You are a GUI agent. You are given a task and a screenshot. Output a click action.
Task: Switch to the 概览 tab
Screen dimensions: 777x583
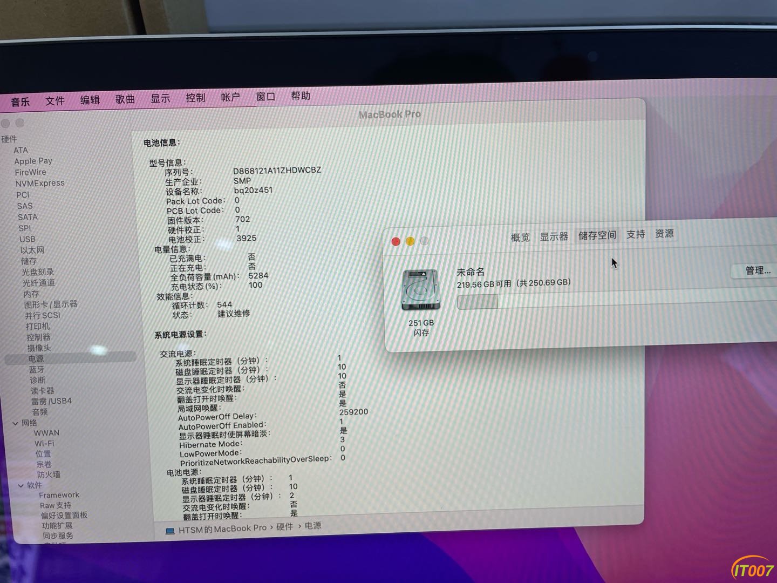coord(520,238)
